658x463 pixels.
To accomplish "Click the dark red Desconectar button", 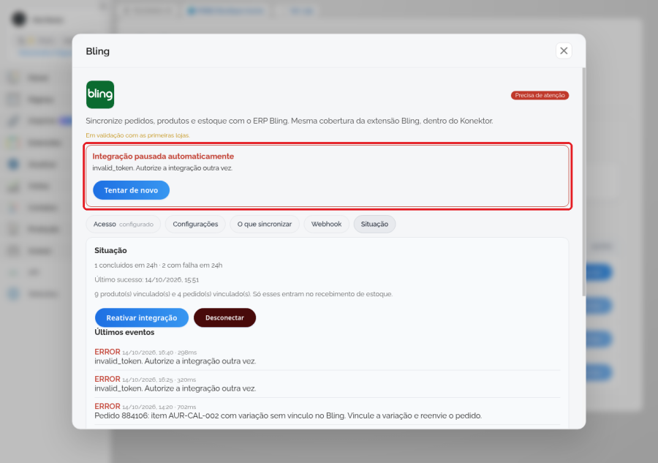I will click(x=224, y=317).
